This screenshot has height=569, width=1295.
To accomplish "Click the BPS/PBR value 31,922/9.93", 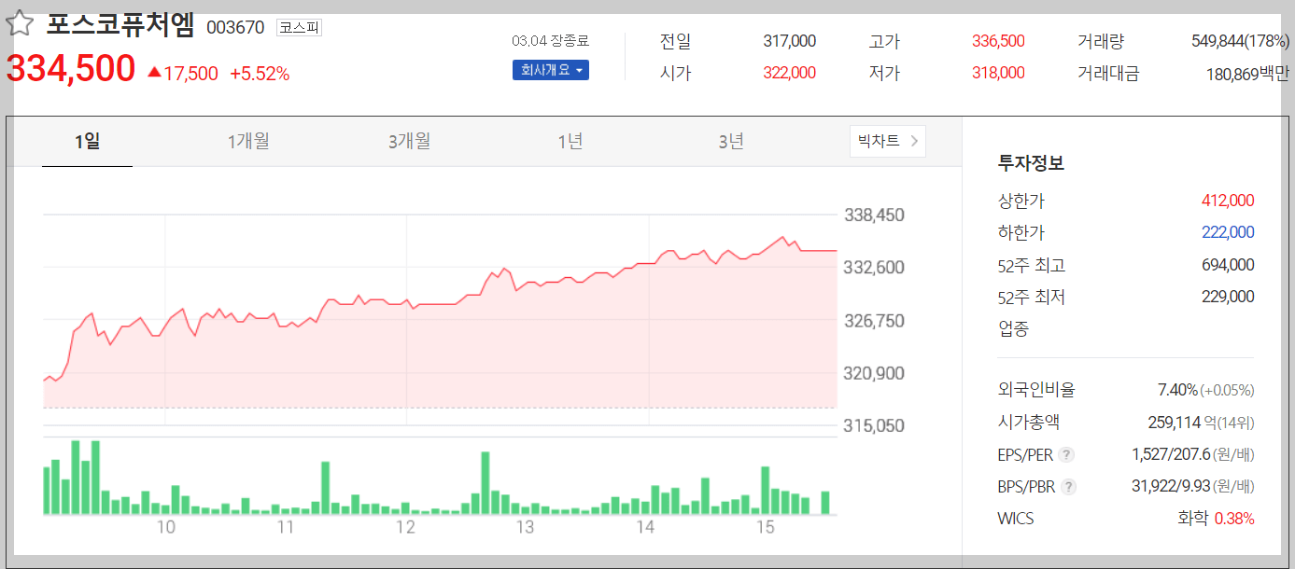I will [1171, 486].
